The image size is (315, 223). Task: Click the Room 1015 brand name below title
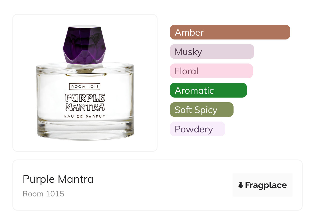pos(43,194)
